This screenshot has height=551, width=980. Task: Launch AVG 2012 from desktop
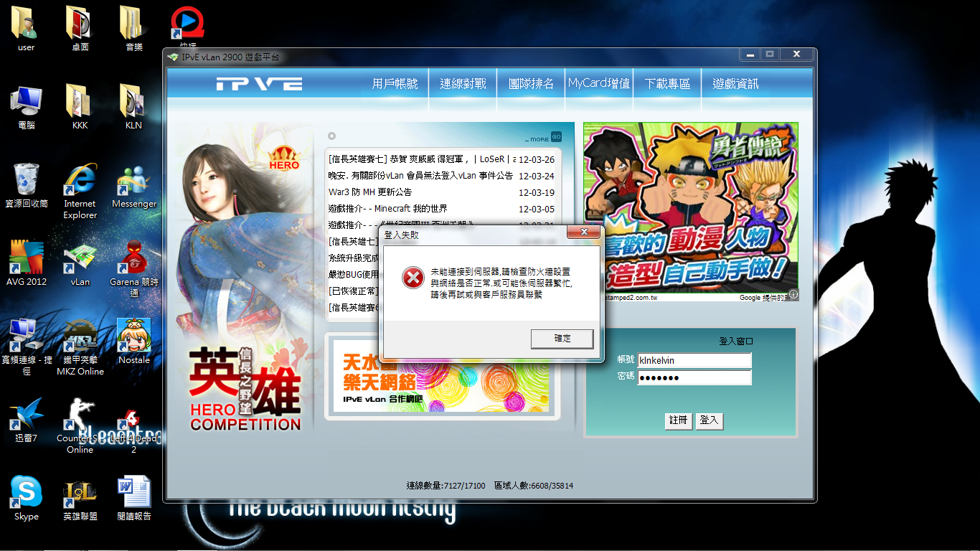tap(26, 260)
